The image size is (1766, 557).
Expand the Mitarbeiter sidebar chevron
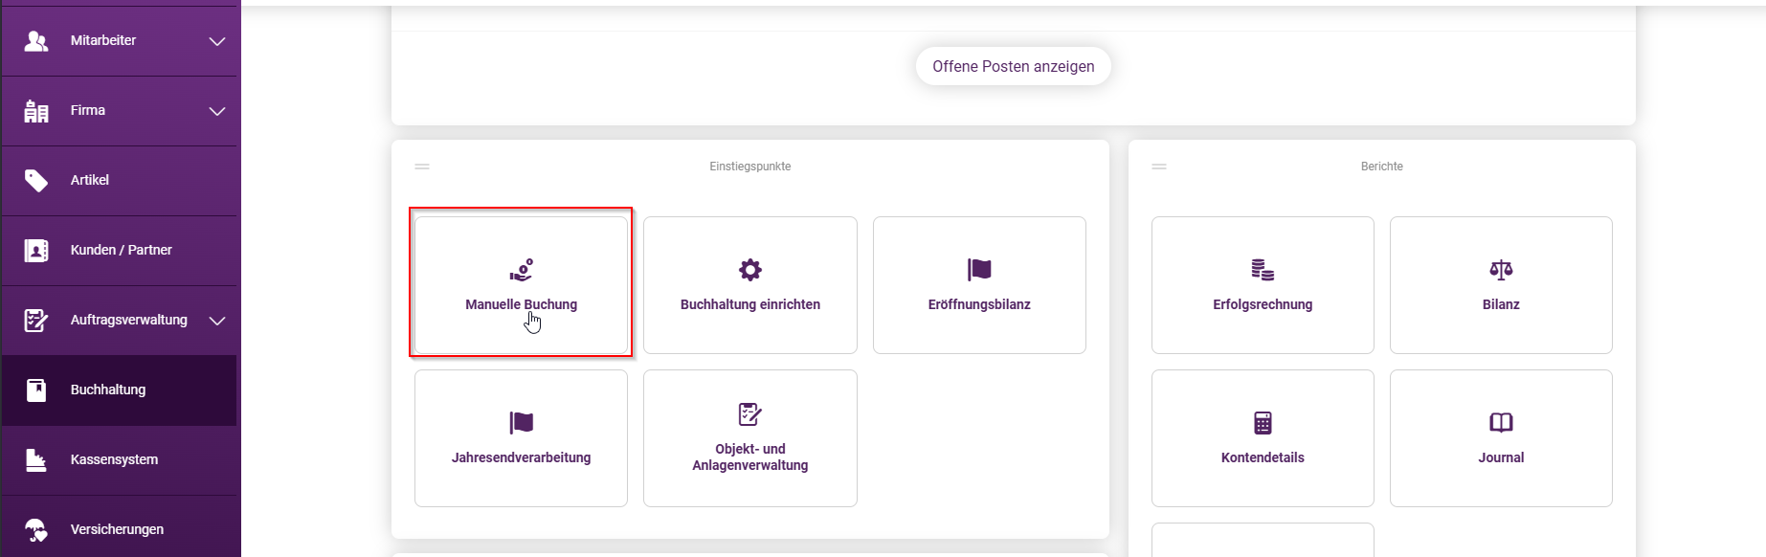tap(217, 41)
